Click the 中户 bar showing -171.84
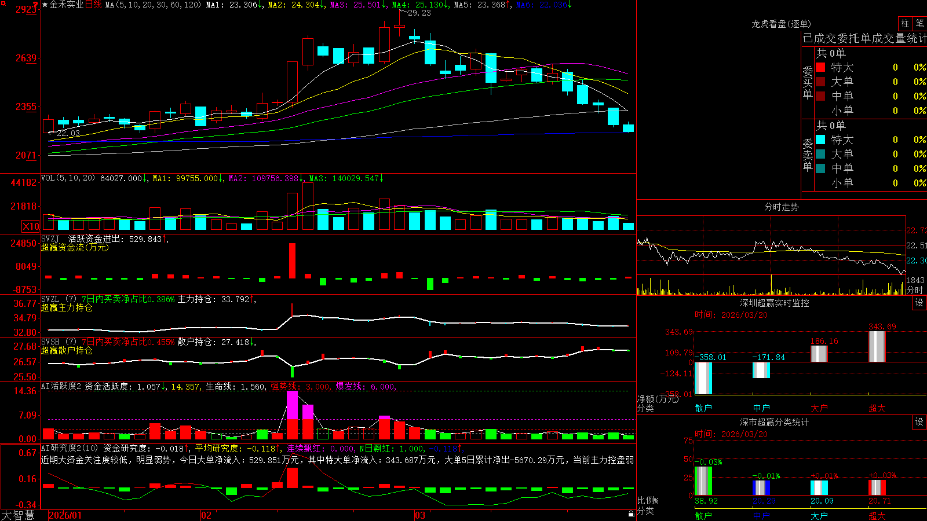 (x=761, y=370)
